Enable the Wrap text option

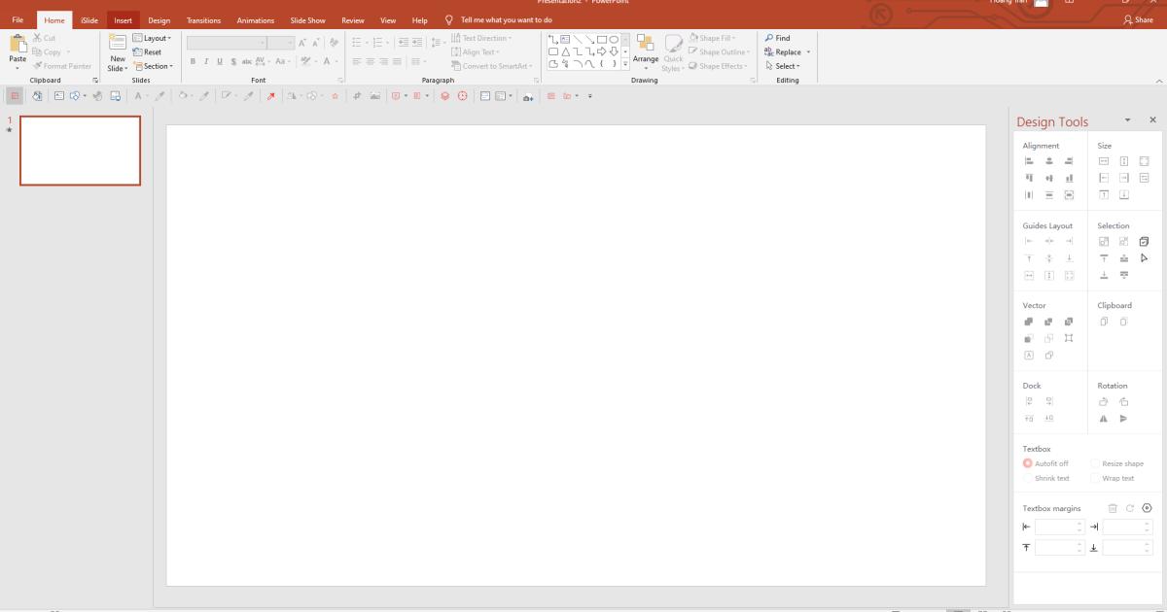click(x=1094, y=477)
